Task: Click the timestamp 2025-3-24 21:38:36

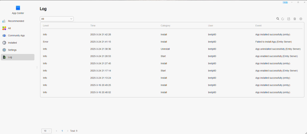Action: click(x=101, y=49)
